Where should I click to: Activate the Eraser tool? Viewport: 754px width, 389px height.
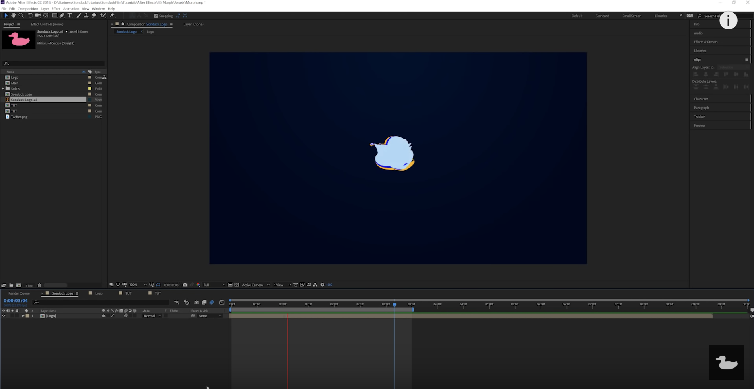pyautogui.click(x=94, y=16)
